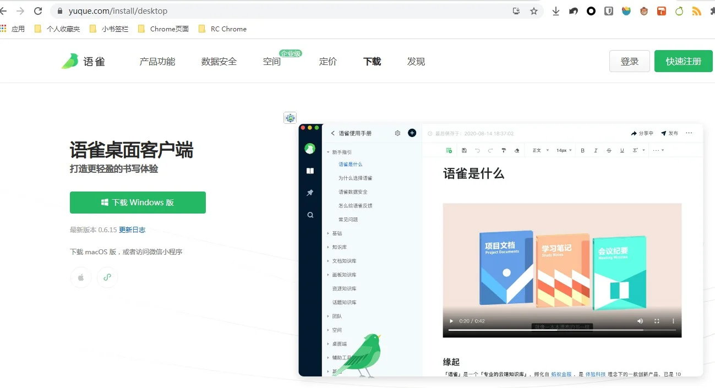Open the 数据安全 navigation item
The height and width of the screenshot is (388, 715).
(219, 62)
